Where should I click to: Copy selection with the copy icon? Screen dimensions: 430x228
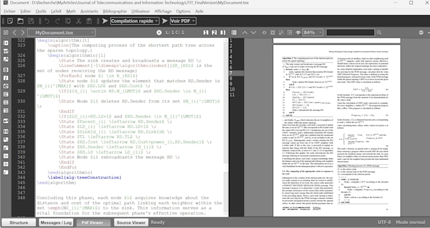tap(68, 21)
